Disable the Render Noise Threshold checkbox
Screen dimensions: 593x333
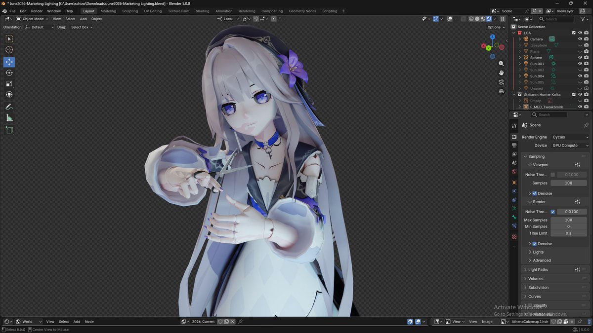(552, 212)
